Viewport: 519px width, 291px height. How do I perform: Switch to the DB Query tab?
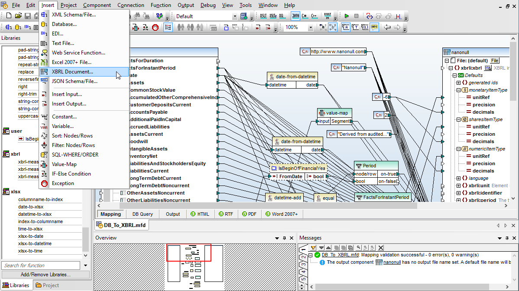(143, 214)
